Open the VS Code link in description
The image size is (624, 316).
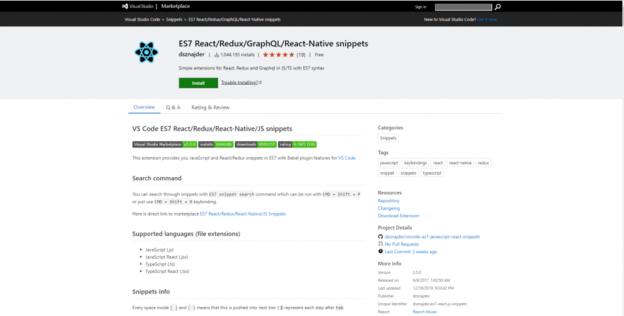click(347, 158)
